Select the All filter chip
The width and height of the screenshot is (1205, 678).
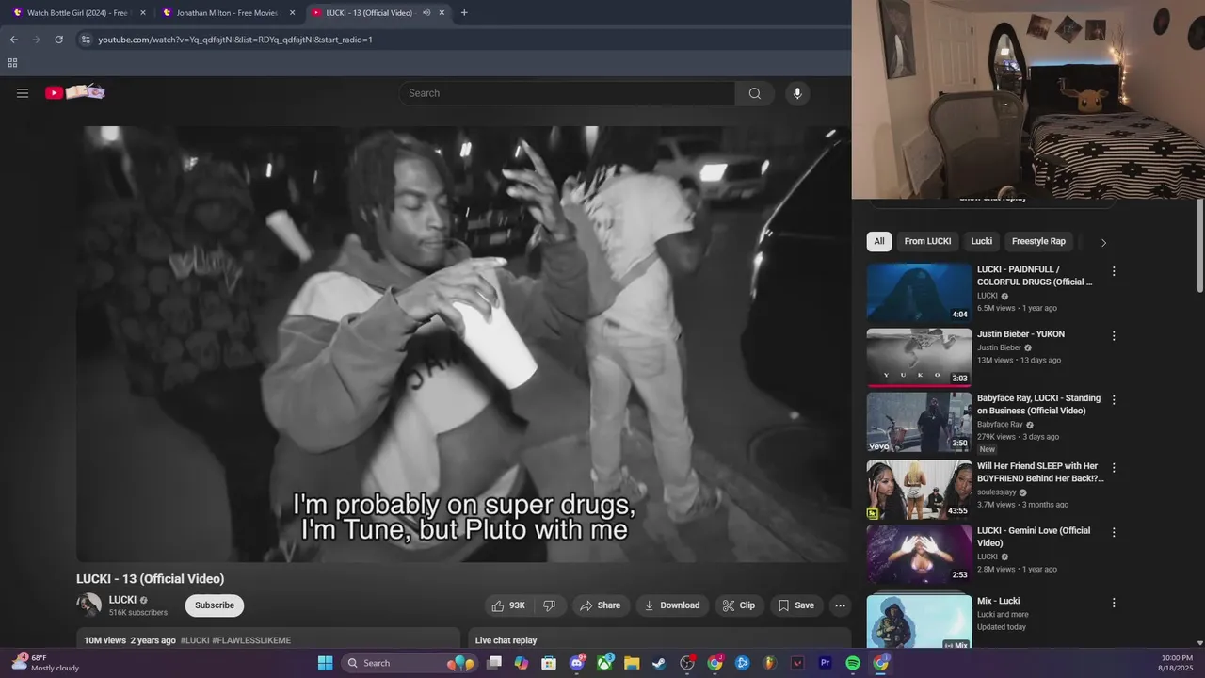(879, 241)
